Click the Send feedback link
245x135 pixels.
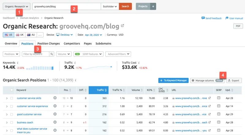[212, 18]
